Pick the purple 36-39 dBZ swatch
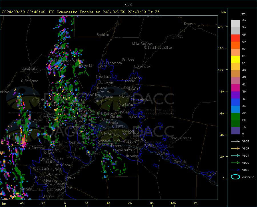The height and width of the screenshot is (207, 257). tap(235, 95)
